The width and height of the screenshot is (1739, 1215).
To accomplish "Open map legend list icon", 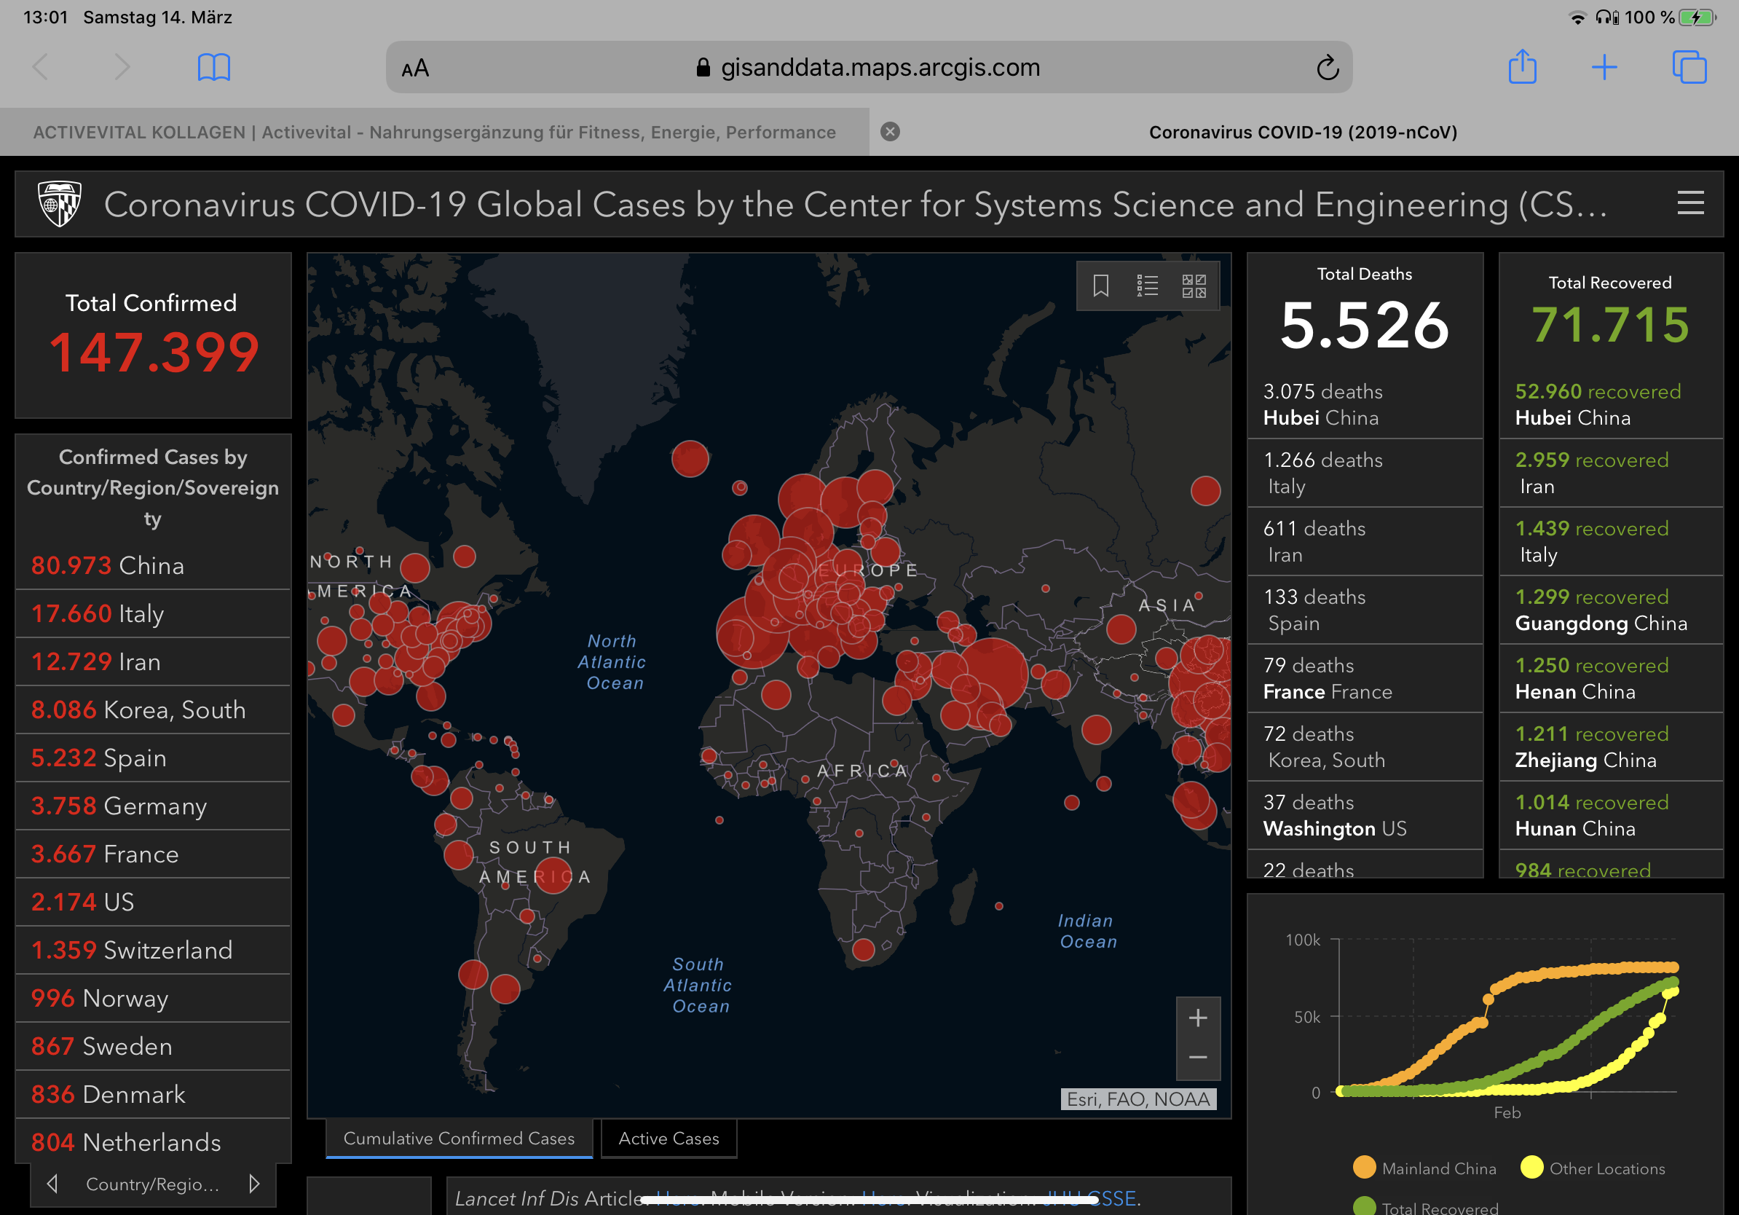I will coord(1148,286).
